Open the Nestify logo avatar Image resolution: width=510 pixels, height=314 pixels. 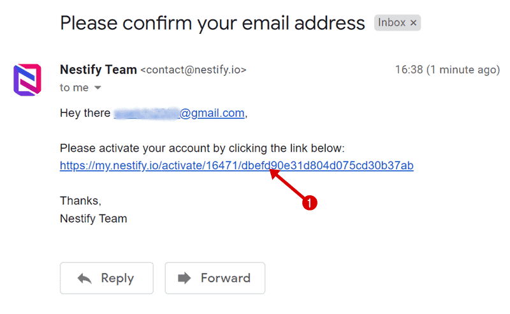27,80
